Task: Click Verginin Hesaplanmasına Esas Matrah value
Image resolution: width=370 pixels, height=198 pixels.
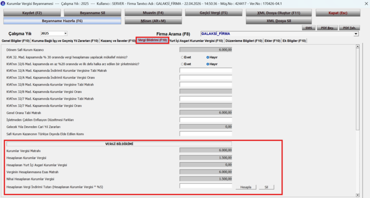Action: 206,172
